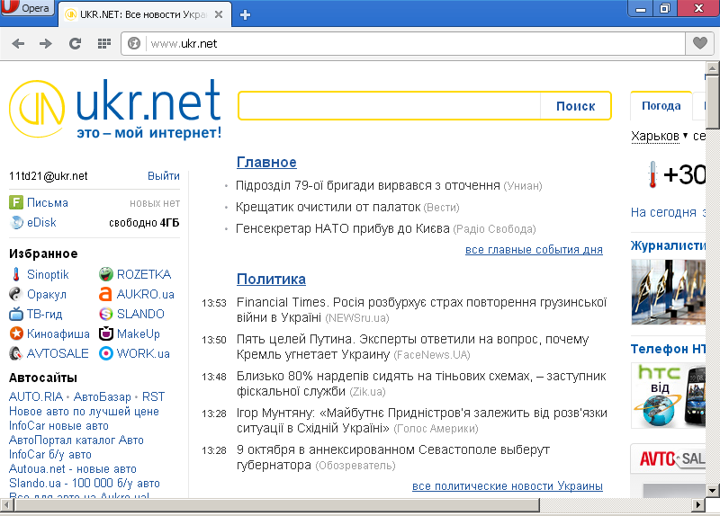720x516 pixels.
Task: Click vertical scrollbar down arrow
Action: coord(712,490)
